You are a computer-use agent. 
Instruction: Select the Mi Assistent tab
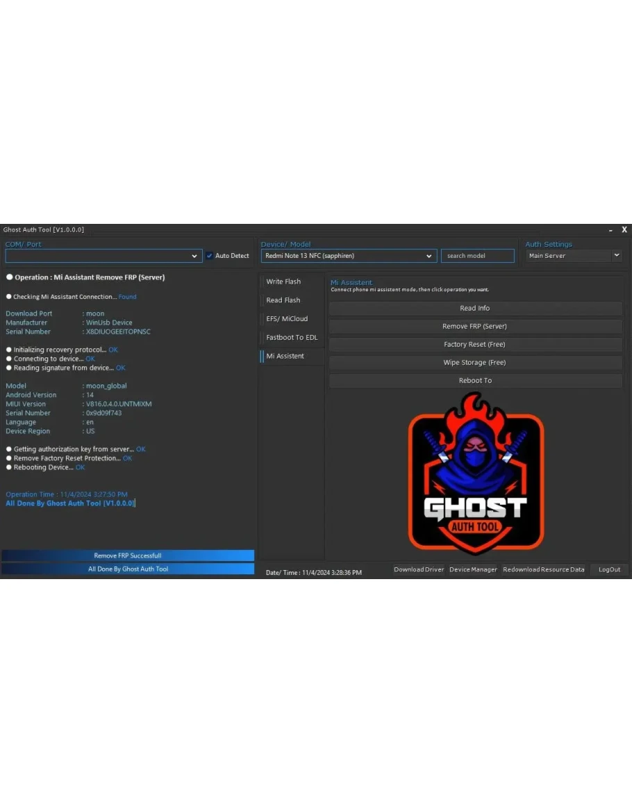(285, 356)
